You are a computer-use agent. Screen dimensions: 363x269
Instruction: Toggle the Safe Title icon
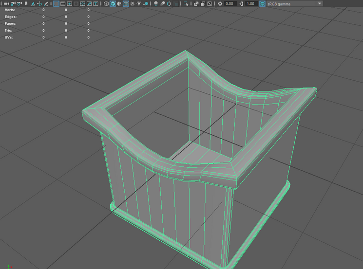pos(96,4)
